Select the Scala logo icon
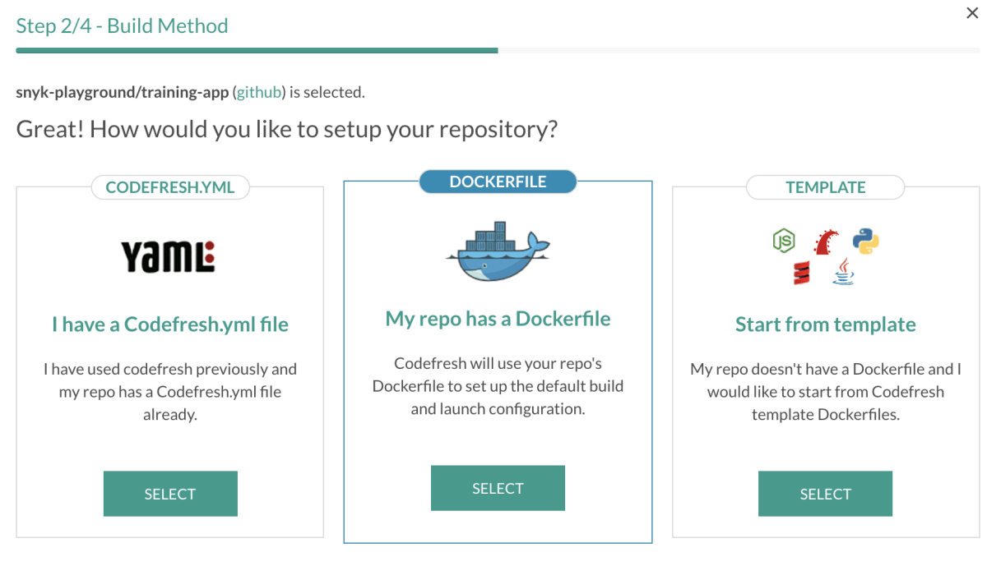This screenshot has height=580, width=987. [x=801, y=273]
